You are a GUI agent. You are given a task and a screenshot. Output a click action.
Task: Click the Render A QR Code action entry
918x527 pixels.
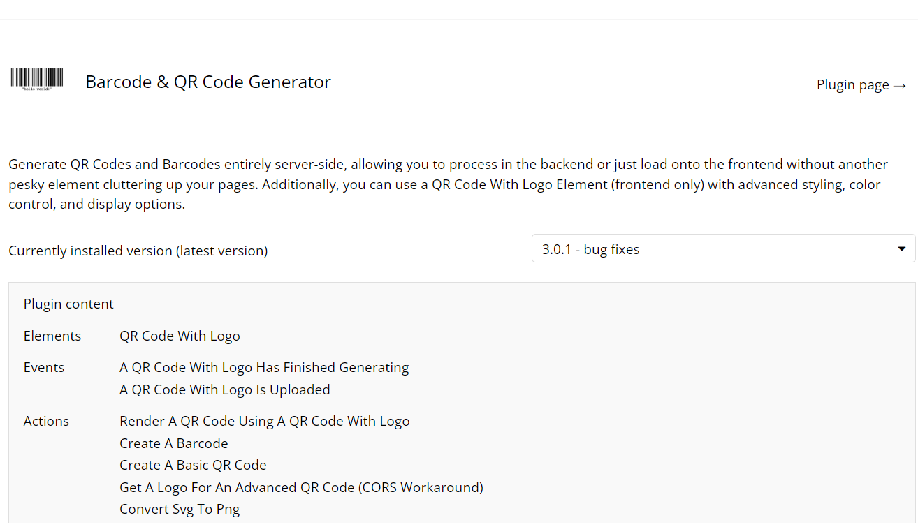[x=264, y=422]
